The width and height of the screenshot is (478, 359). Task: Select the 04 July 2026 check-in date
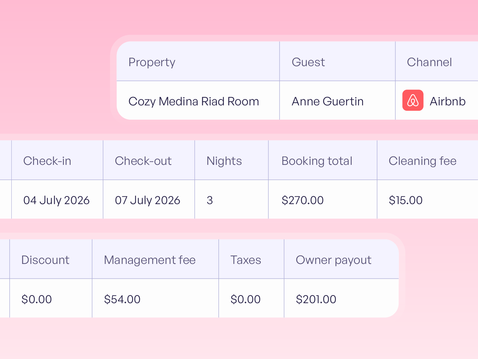(56, 200)
